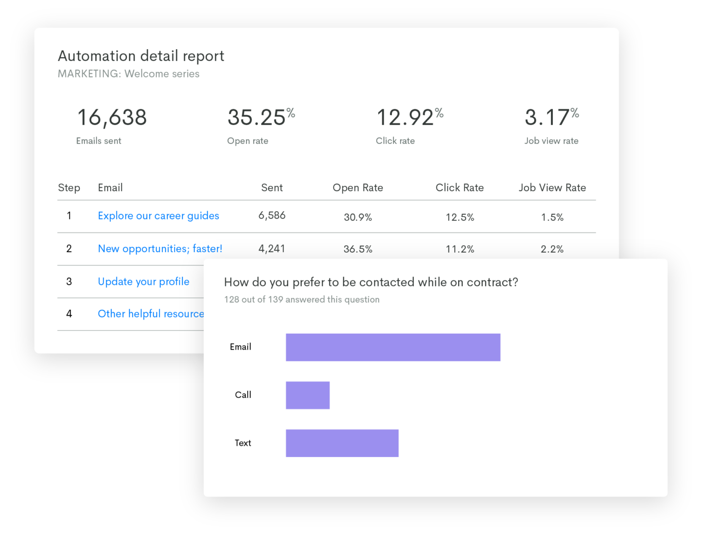Click step number 1 in the table
Screen dimensions: 702x535
[69, 216]
